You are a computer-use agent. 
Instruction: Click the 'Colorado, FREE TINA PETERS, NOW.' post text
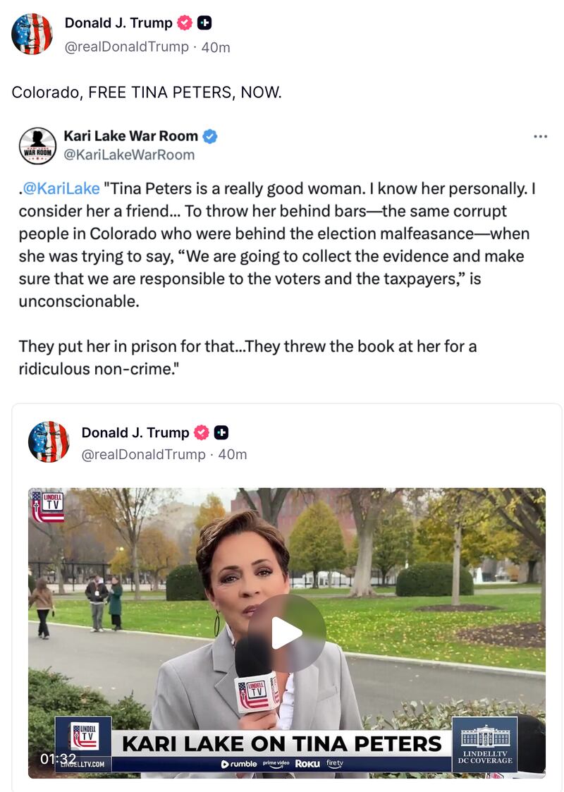(x=147, y=92)
